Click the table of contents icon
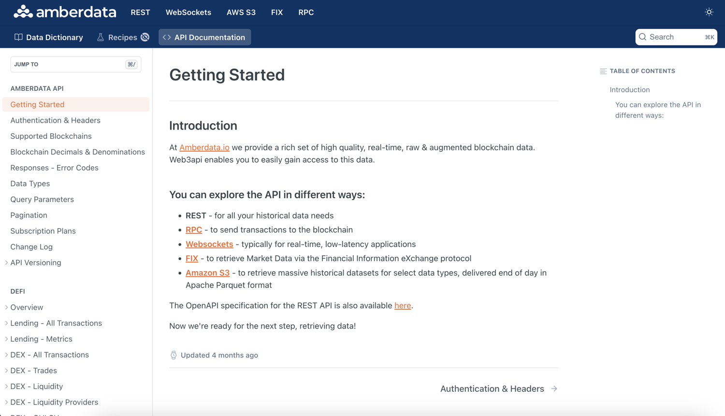This screenshot has height=416, width=725. click(x=603, y=71)
